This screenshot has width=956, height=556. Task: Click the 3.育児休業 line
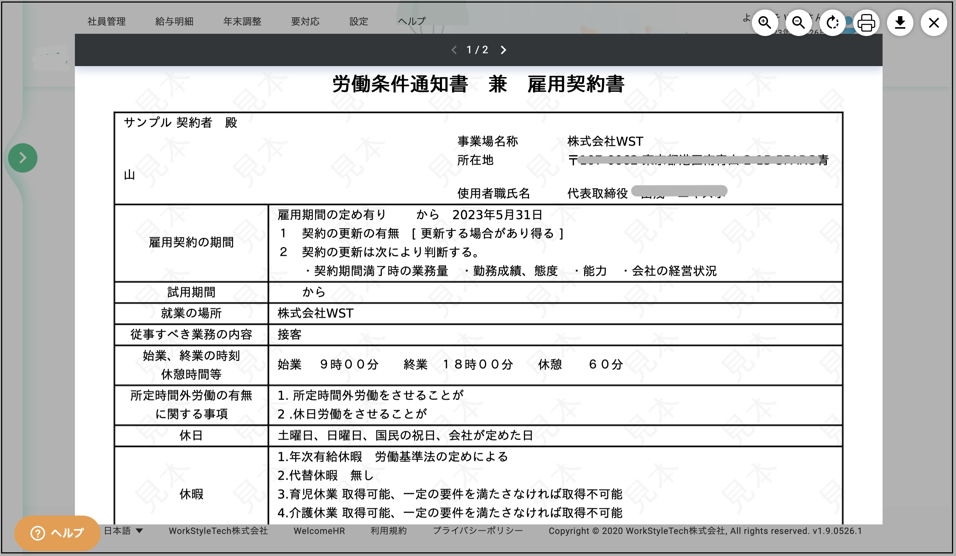click(x=450, y=494)
